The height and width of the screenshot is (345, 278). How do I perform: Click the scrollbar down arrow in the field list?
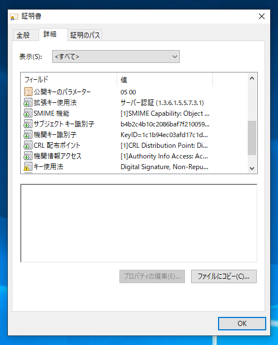pos(252,169)
